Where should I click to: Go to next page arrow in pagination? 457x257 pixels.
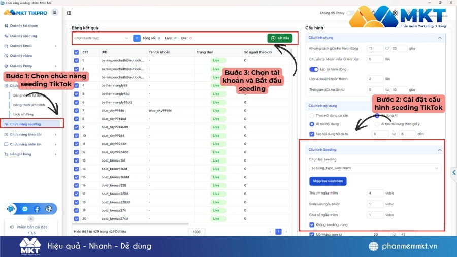point(286,232)
